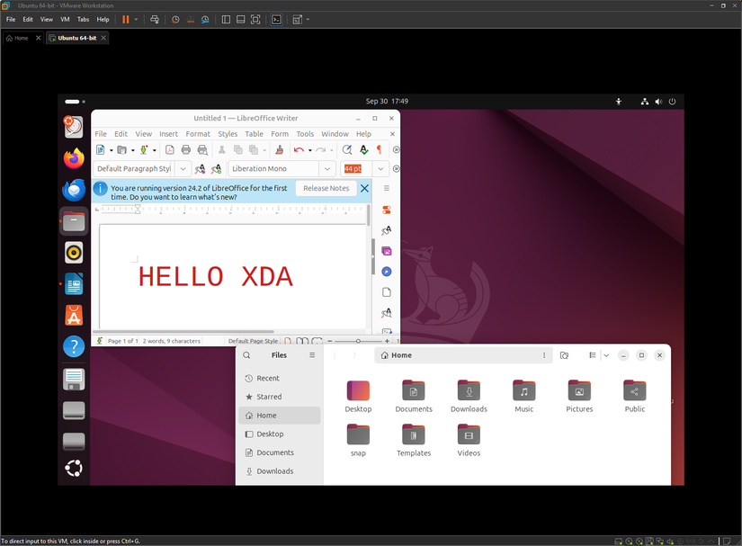The width and height of the screenshot is (742, 546).
Task: Switch Files to list view
Action: tap(592, 355)
